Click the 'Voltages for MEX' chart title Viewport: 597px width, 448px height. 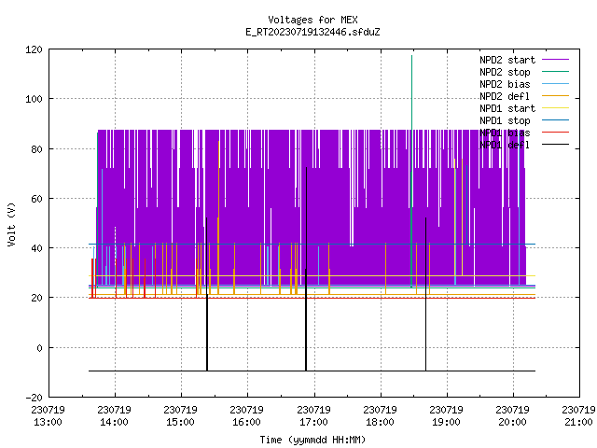pos(312,20)
